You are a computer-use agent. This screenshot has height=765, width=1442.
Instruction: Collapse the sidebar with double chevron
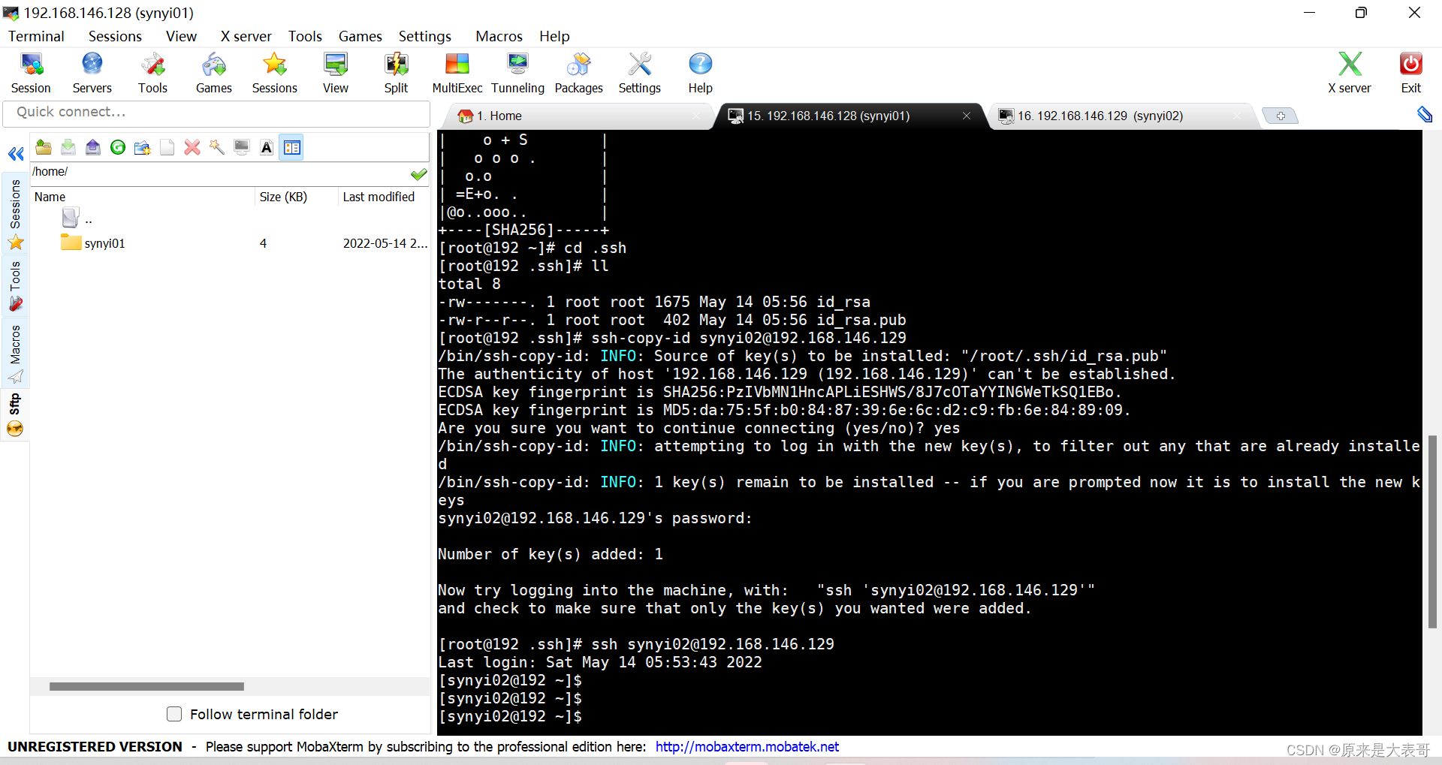(16, 154)
